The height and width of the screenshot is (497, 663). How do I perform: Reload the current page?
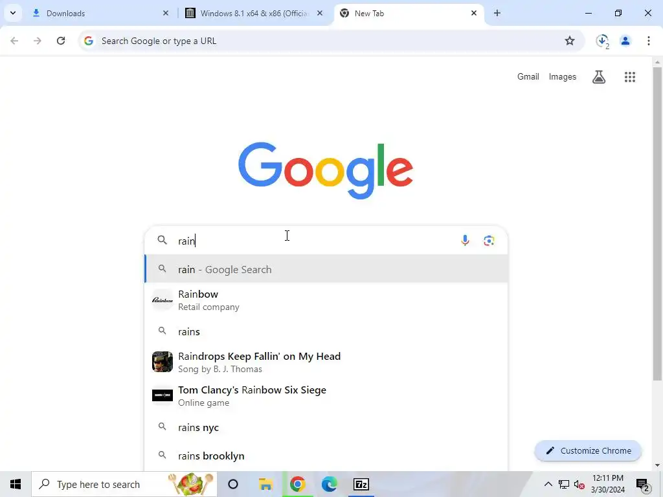(x=61, y=41)
